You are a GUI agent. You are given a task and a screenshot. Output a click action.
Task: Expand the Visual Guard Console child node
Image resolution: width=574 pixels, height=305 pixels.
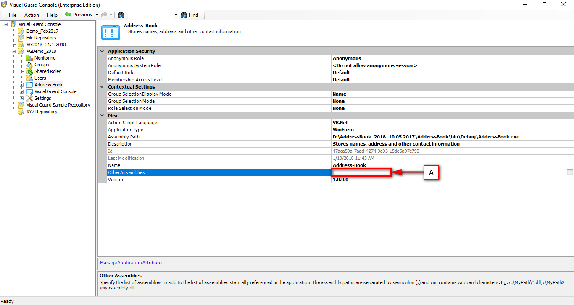click(x=21, y=91)
